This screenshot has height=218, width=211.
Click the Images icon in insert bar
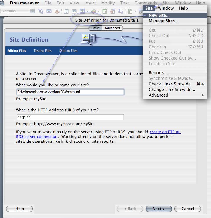click(x=82, y=11)
